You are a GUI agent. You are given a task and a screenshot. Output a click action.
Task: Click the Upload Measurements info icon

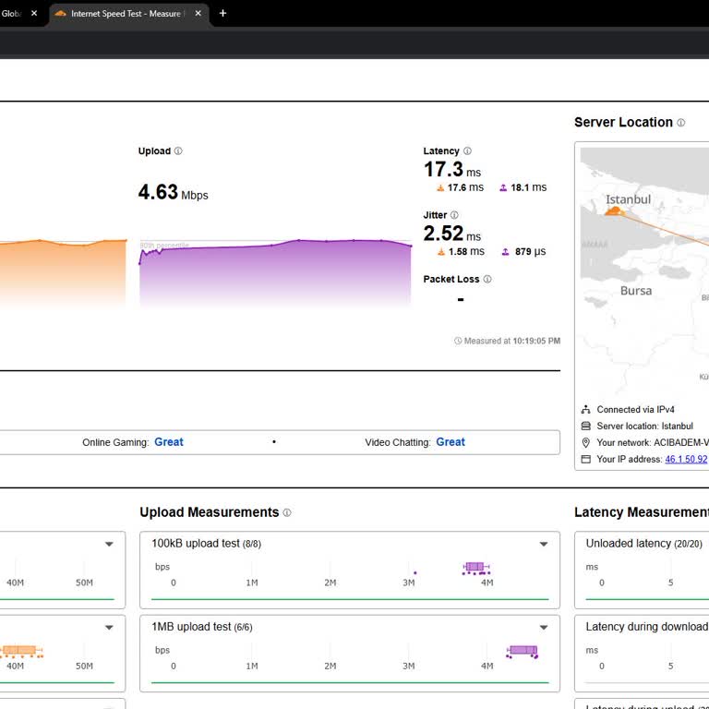(x=287, y=513)
